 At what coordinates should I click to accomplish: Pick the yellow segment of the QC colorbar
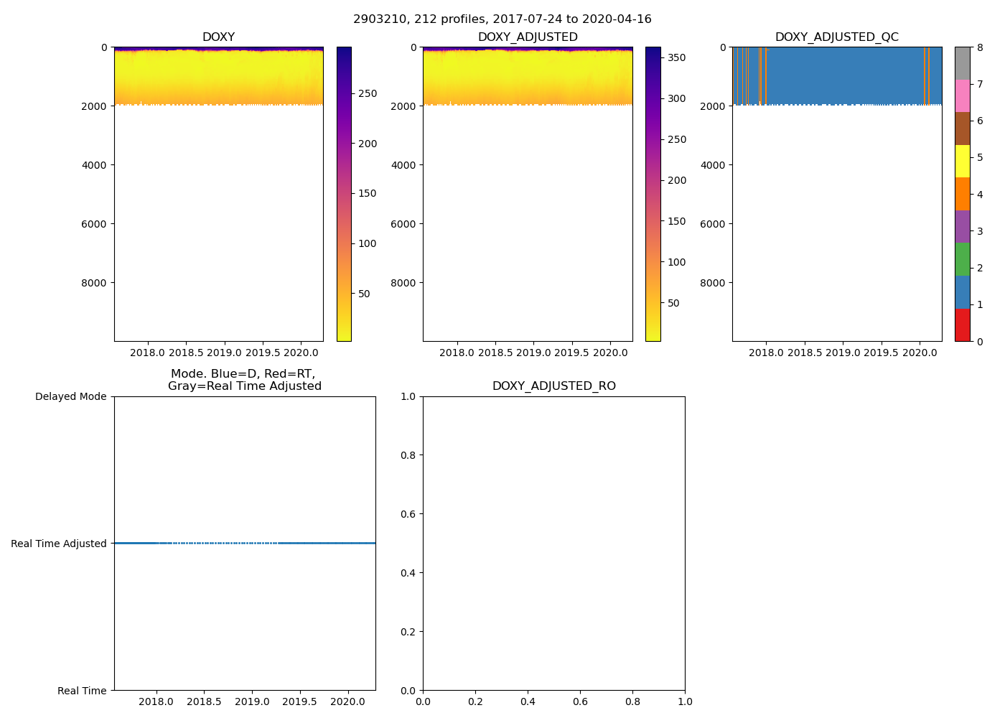[962, 161]
